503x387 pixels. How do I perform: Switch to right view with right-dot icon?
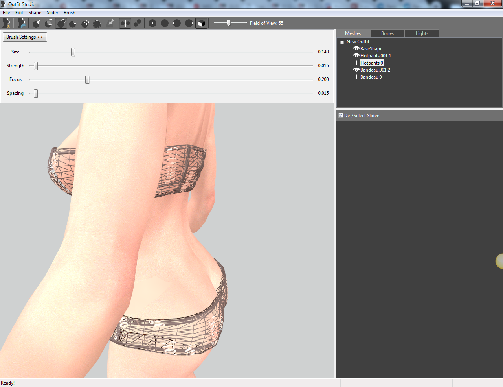[189, 23]
